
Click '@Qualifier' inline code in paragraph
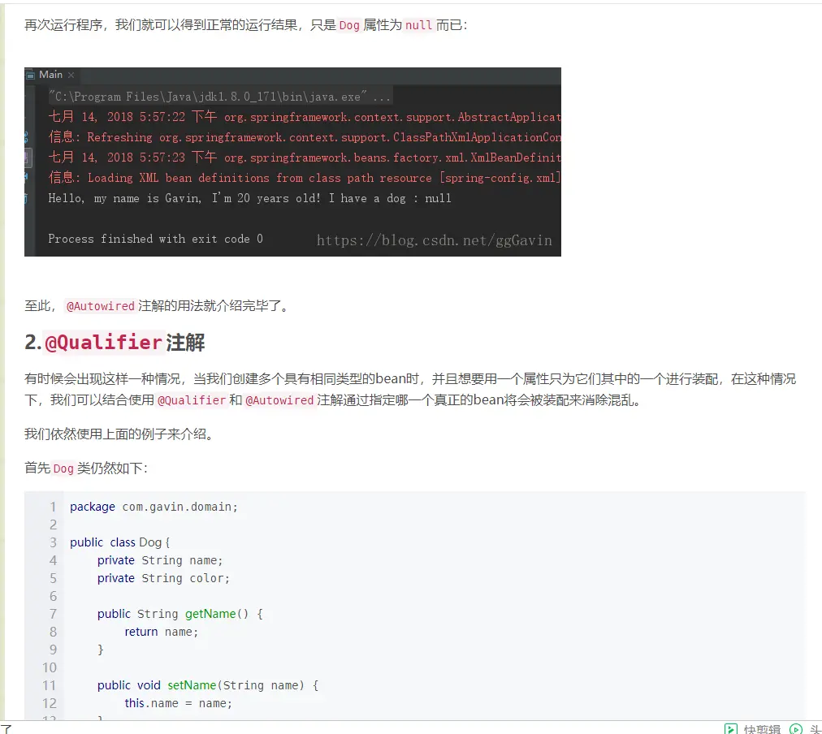192,400
